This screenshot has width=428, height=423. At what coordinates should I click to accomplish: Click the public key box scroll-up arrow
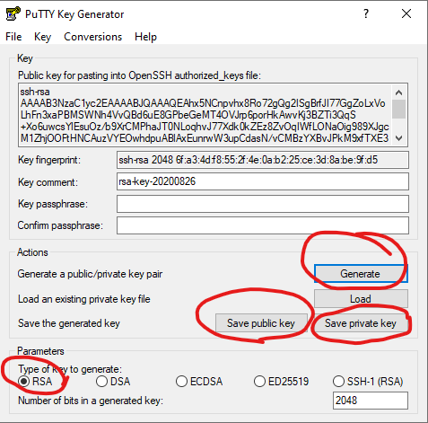click(x=398, y=93)
